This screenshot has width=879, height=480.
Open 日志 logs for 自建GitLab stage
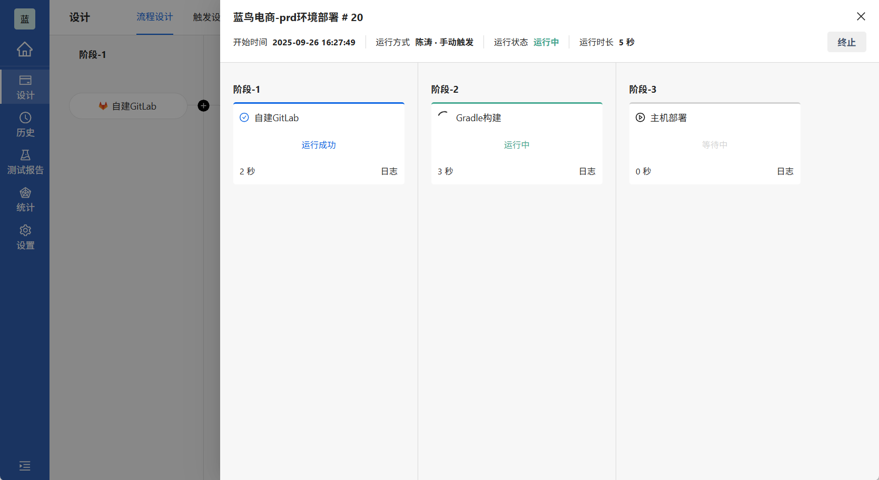point(389,171)
